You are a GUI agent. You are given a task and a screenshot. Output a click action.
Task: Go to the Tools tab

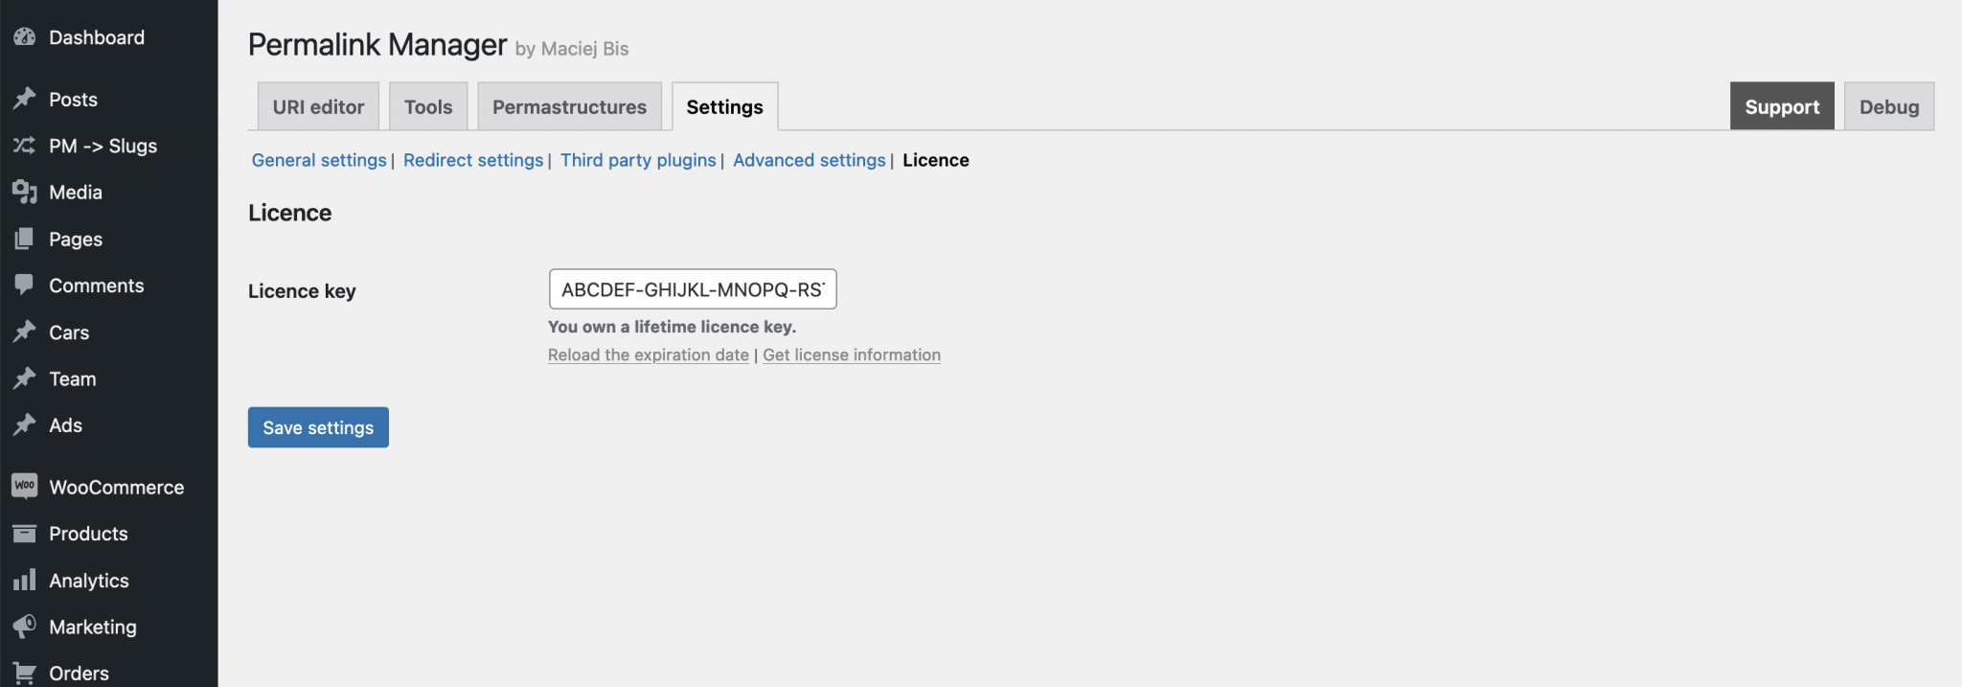tap(428, 106)
